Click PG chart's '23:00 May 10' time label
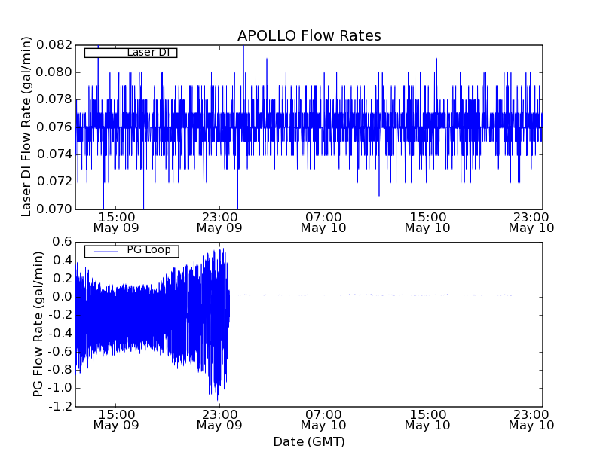Screen dimensions: 603x452 click(531, 420)
